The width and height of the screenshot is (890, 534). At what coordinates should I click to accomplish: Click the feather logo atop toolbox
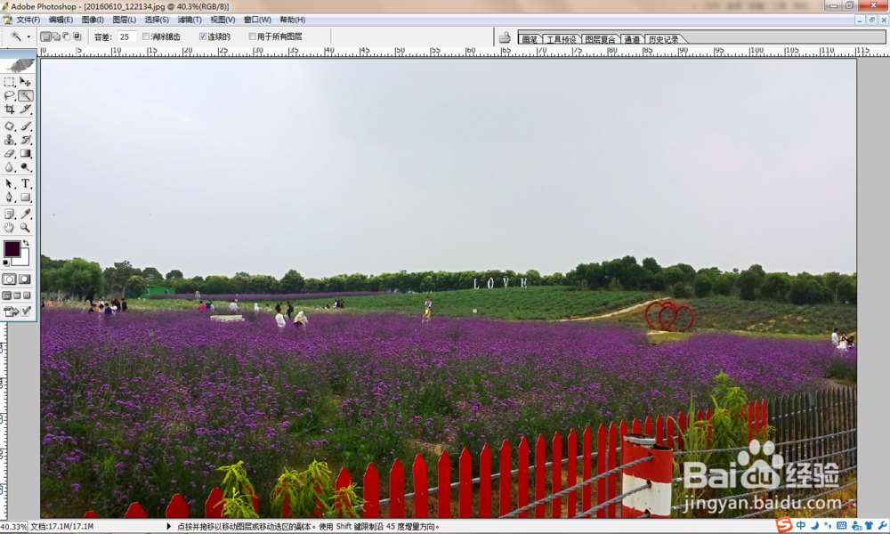[19, 65]
